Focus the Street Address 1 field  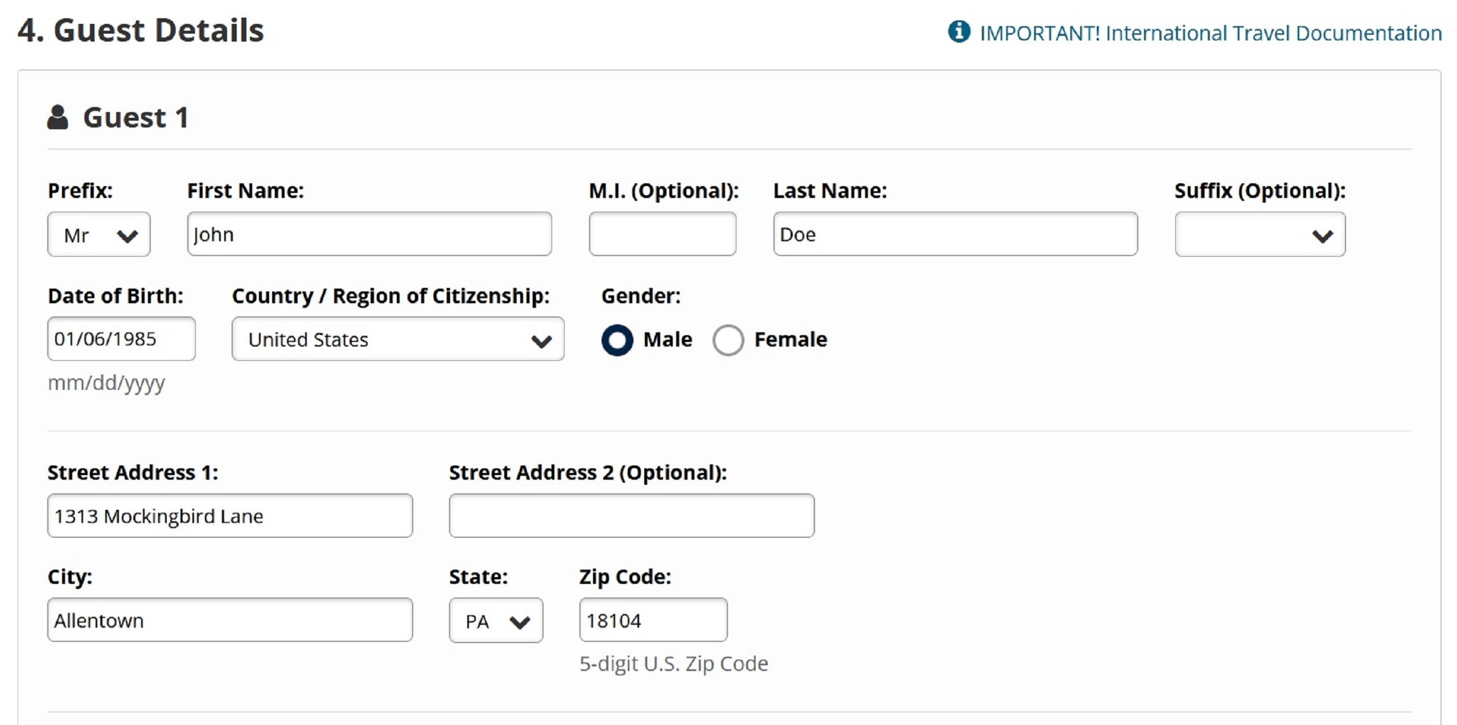pos(230,516)
